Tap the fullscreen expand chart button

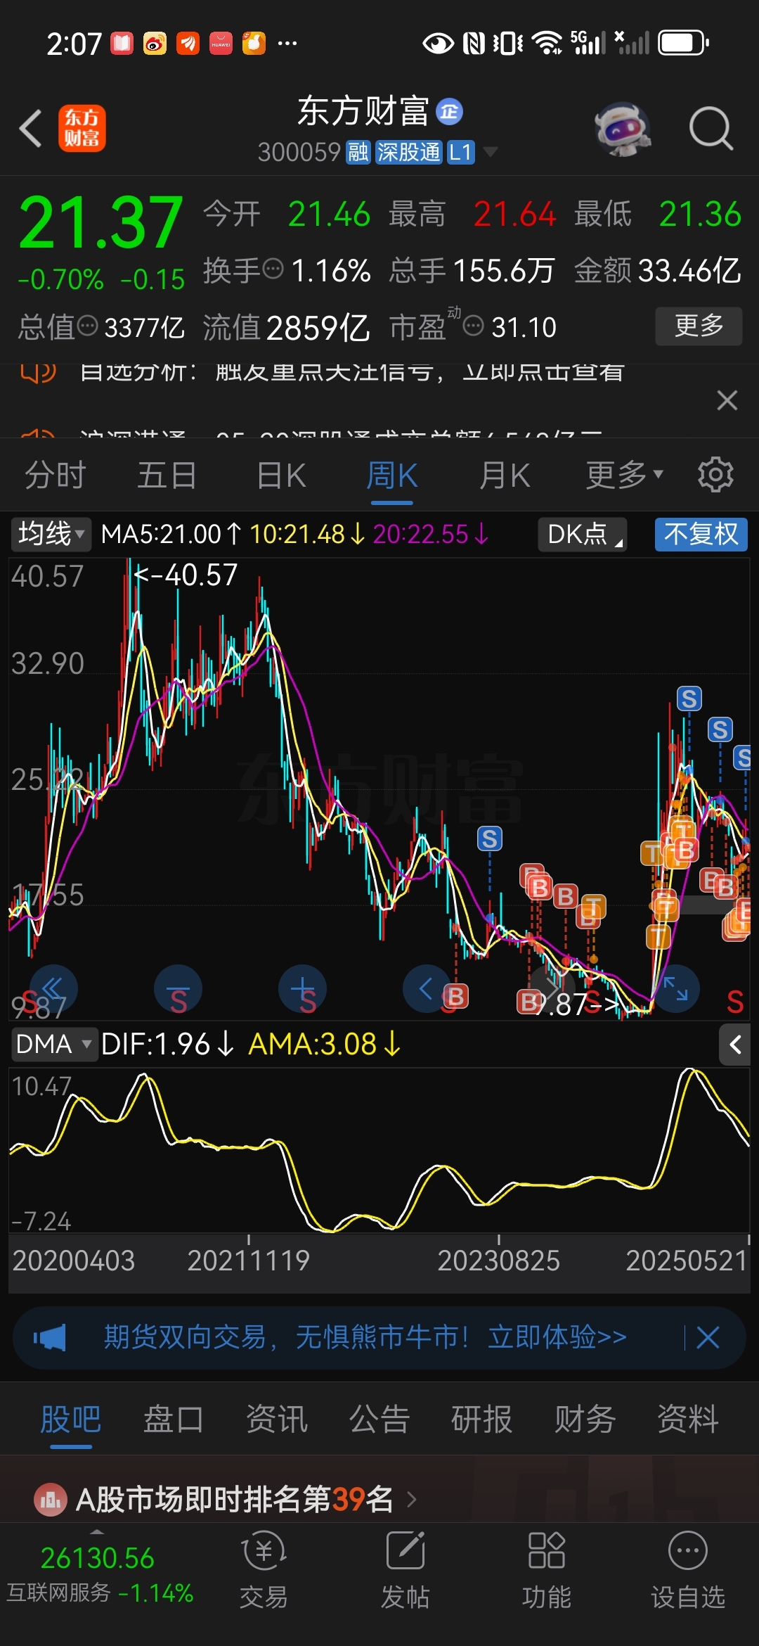pos(676,988)
